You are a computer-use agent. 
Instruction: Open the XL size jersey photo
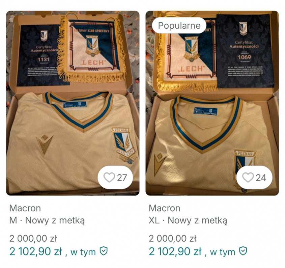[212, 103]
